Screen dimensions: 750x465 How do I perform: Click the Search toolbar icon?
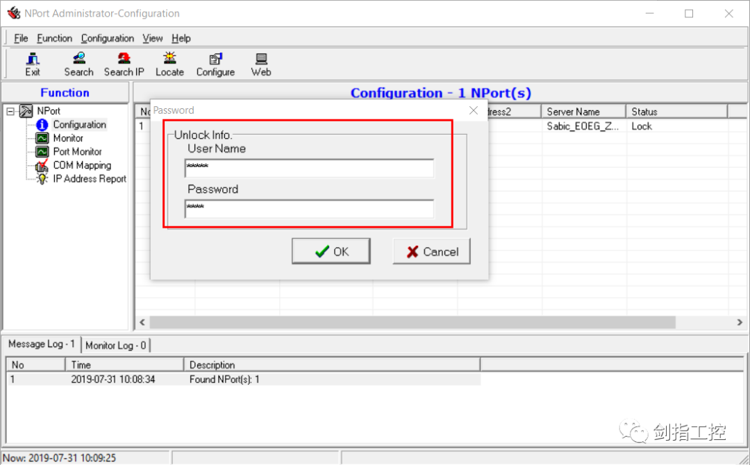(79, 58)
